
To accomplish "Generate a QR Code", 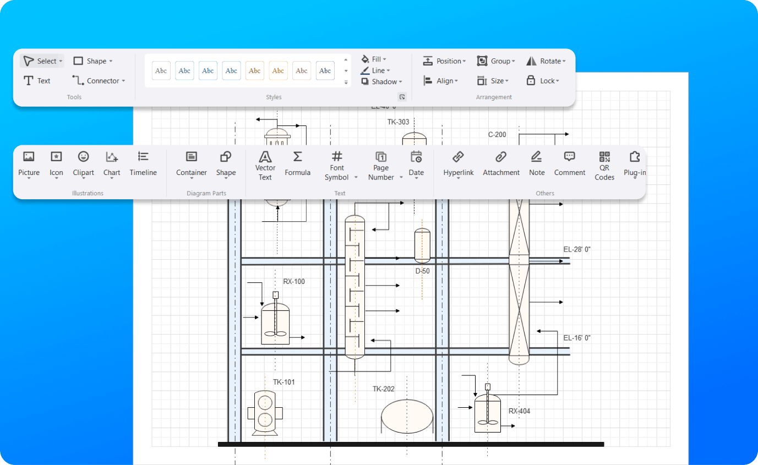I will click(x=604, y=163).
